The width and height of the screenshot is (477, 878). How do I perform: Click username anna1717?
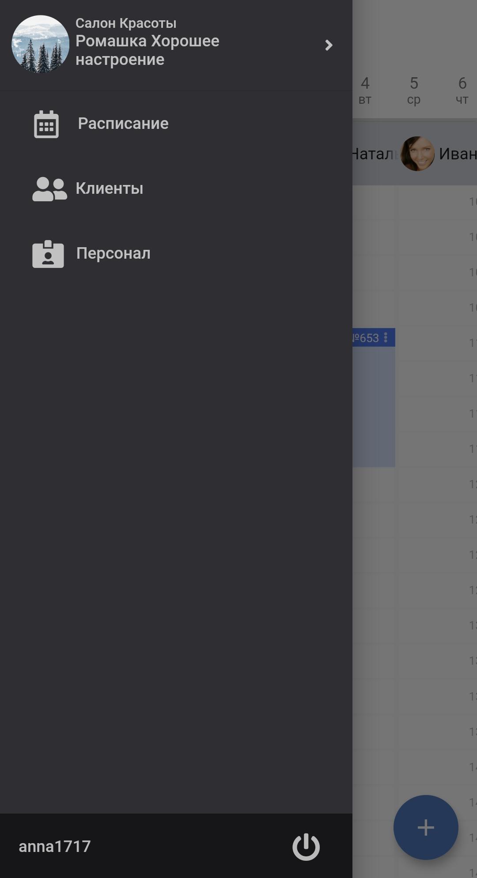tap(55, 846)
